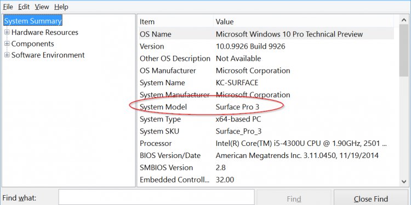Click the American Megatrends BIOS value
This screenshot has height=205, width=411.
click(x=297, y=156)
